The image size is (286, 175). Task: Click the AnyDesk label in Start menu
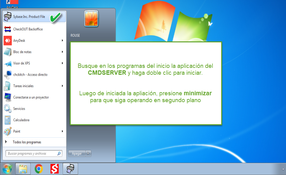[x=19, y=40]
